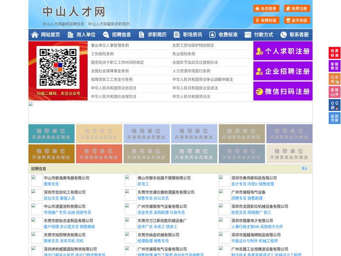This screenshot has height=256, width=341.
Task: Open 东莞市欧标合金制品有限公司 company link
Action: click(x=68, y=220)
